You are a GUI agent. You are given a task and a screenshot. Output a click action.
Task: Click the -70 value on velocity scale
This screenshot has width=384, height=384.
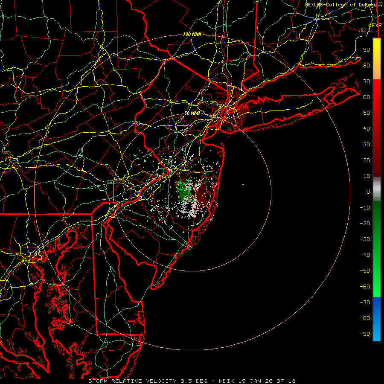pyautogui.click(x=365, y=303)
